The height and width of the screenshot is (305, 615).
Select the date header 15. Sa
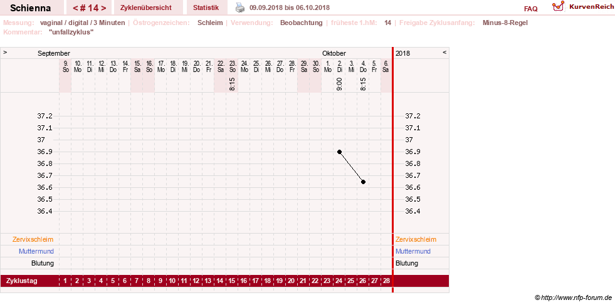[x=137, y=66]
